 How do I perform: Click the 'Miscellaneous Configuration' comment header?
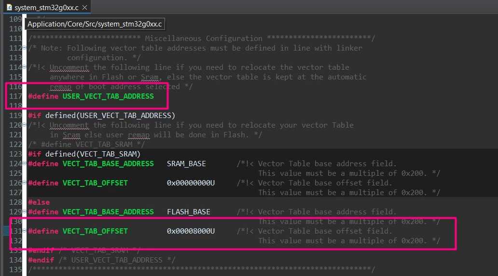click(204, 39)
